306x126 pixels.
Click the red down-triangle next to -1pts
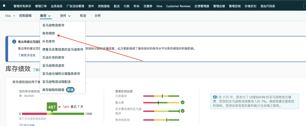[x=59, y=107]
